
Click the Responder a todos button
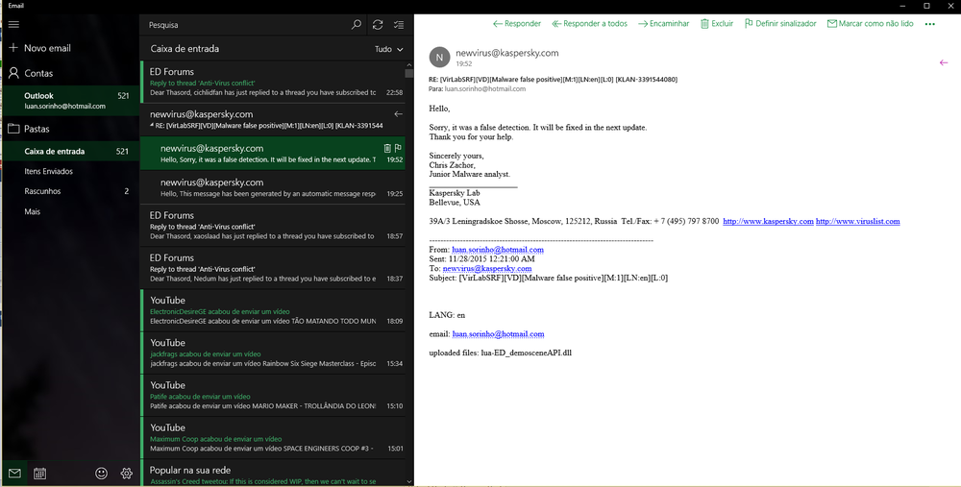click(588, 24)
